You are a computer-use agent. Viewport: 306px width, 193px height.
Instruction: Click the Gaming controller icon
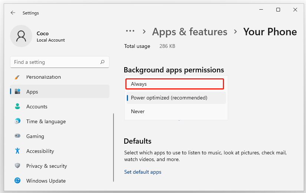[17, 136]
